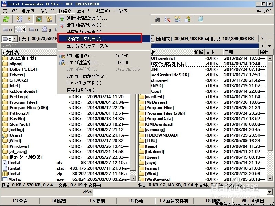
Task: Go to parent directory dots button
Action: (270, 39)
